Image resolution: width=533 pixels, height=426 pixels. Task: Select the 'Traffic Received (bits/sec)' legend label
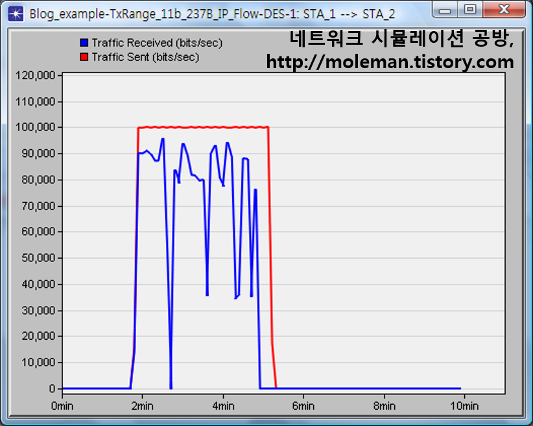(157, 43)
